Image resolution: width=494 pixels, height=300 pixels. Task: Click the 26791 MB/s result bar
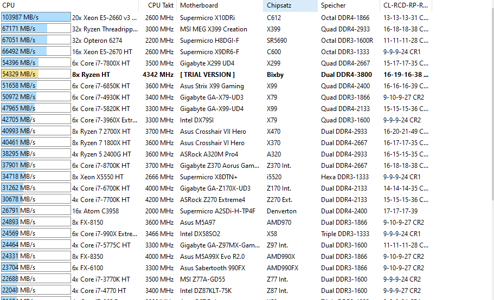36,210
